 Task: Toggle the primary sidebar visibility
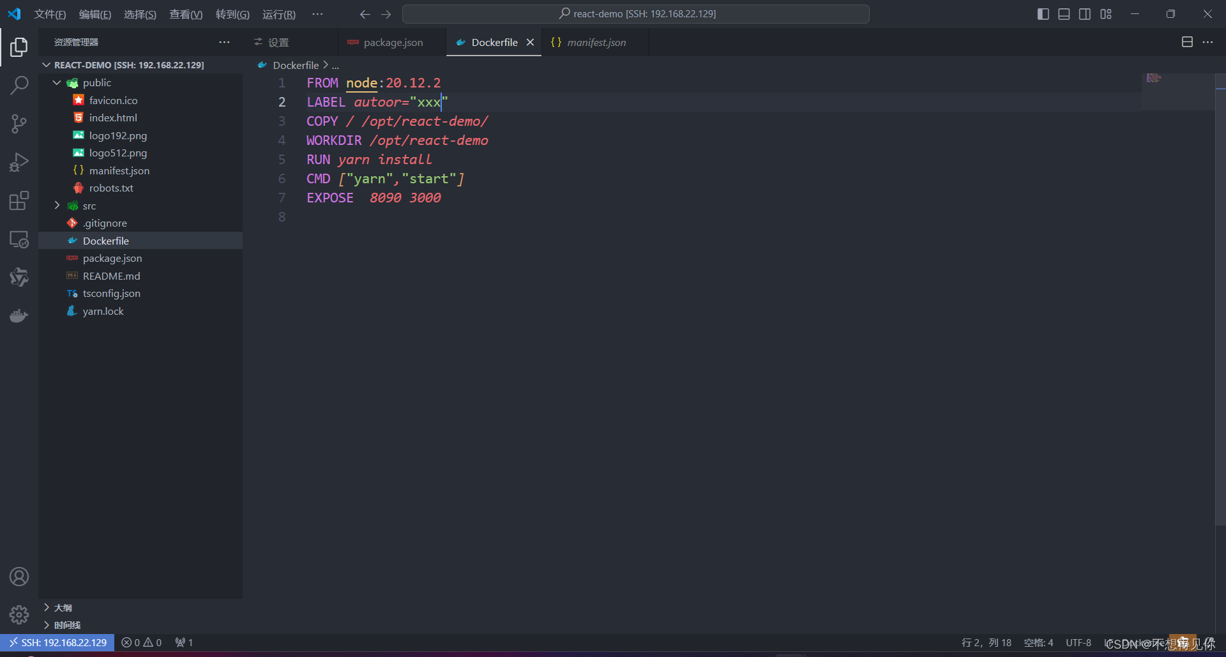coord(1043,13)
